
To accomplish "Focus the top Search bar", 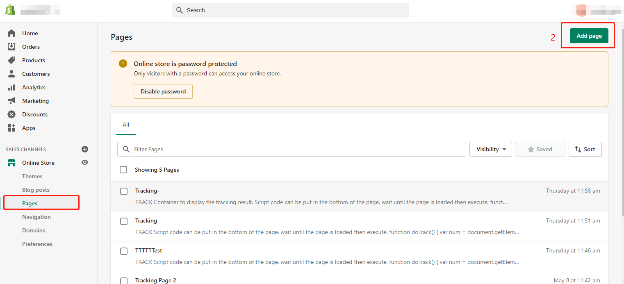I will tap(291, 10).
